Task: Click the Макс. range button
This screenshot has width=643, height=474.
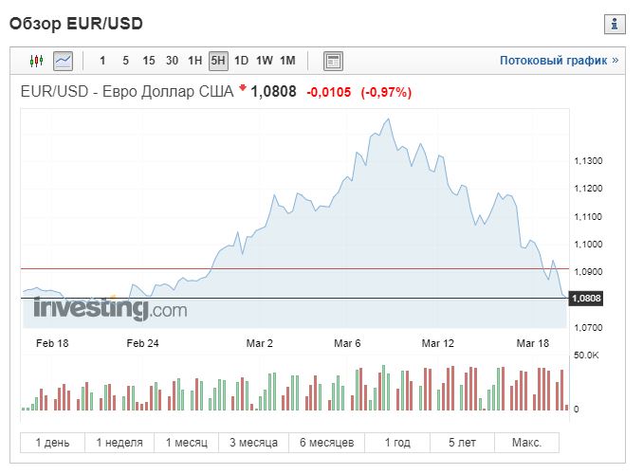Action: click(526, 443)
